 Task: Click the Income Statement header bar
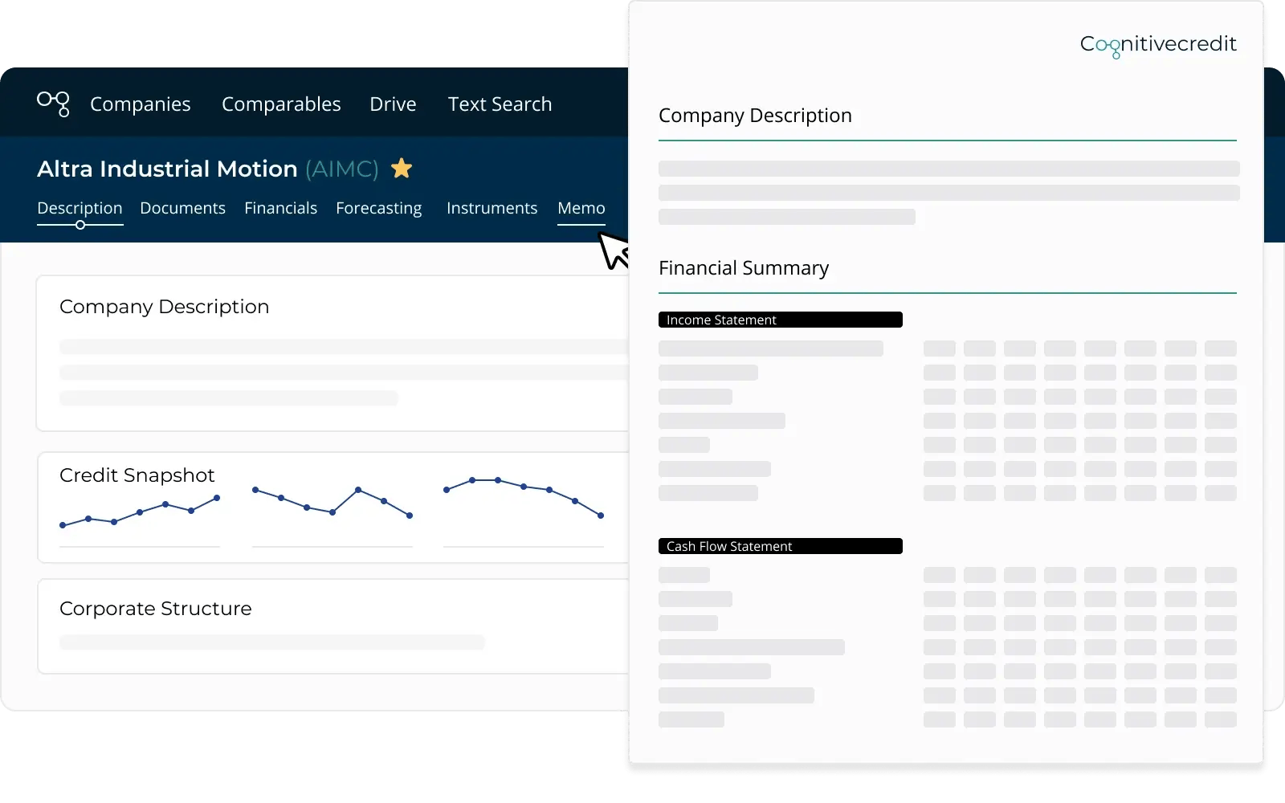pos(781,320)
